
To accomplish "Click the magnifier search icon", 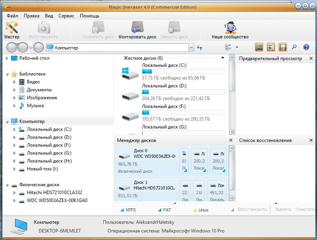I will coord(294,47).
